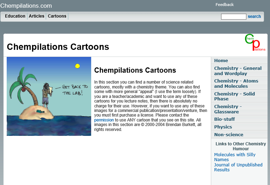The image size is (270, 185).
Task: Open Chemistry - Glassware section
Action: pos(228,109)
